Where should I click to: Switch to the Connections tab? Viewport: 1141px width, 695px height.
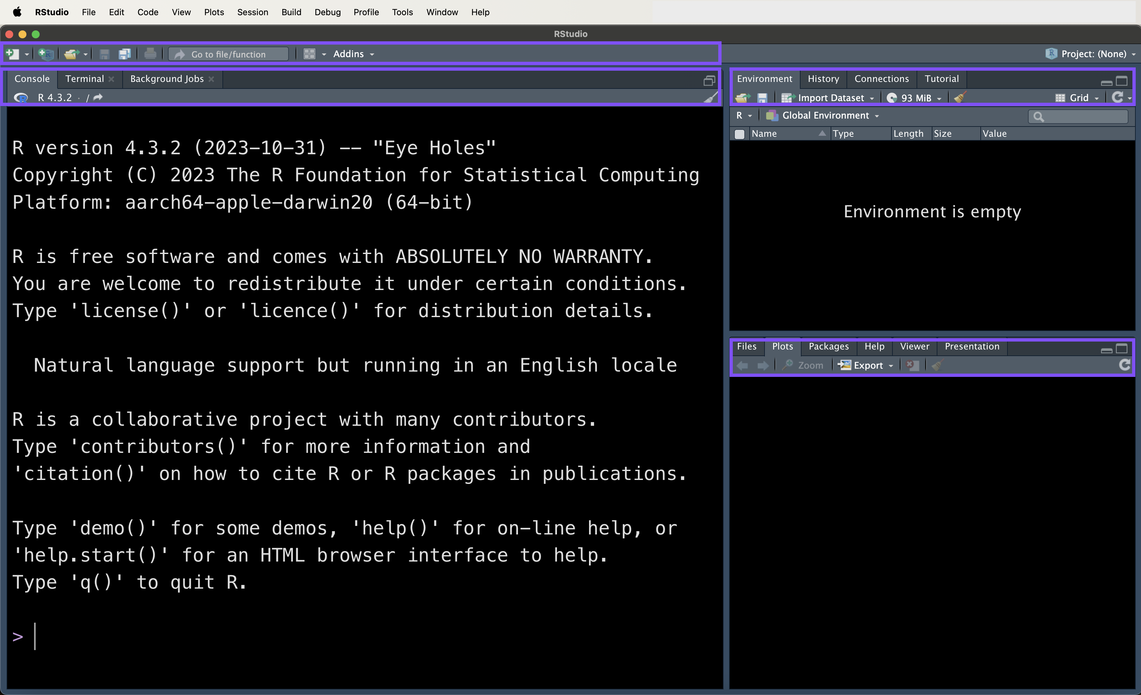pos(882,79)
